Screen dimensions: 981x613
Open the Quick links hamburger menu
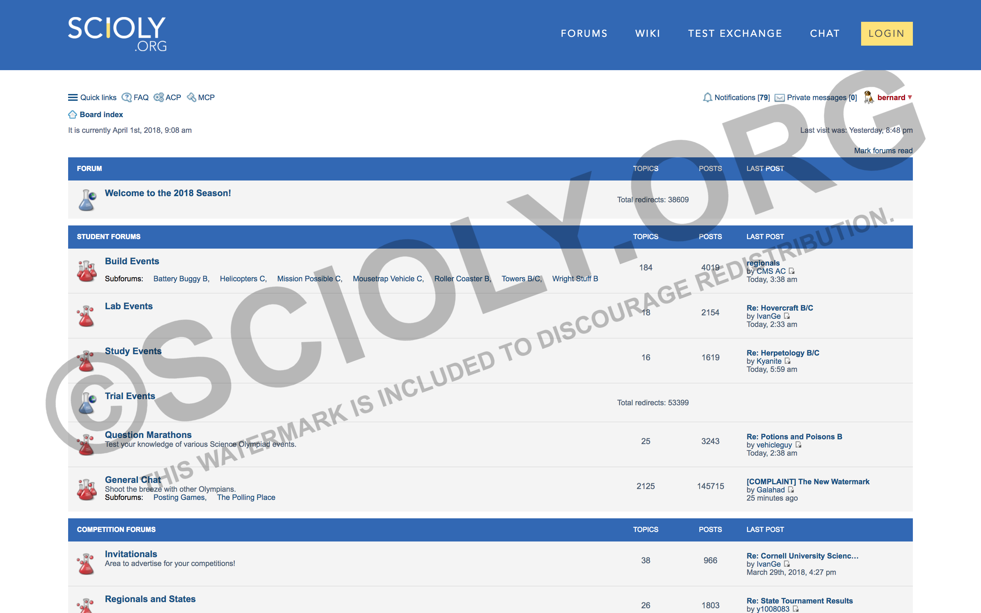pos(73,97)
